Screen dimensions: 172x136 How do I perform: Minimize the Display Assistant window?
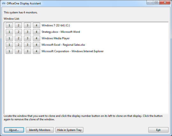click(150, 3)
